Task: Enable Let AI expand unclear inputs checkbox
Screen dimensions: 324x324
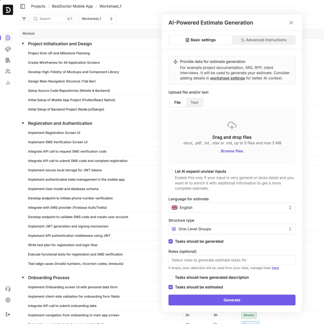Action: coord(171,171)
